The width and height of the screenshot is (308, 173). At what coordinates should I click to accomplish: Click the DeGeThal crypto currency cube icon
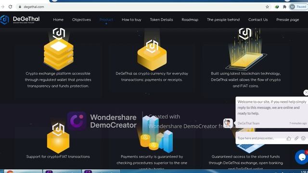152,55
